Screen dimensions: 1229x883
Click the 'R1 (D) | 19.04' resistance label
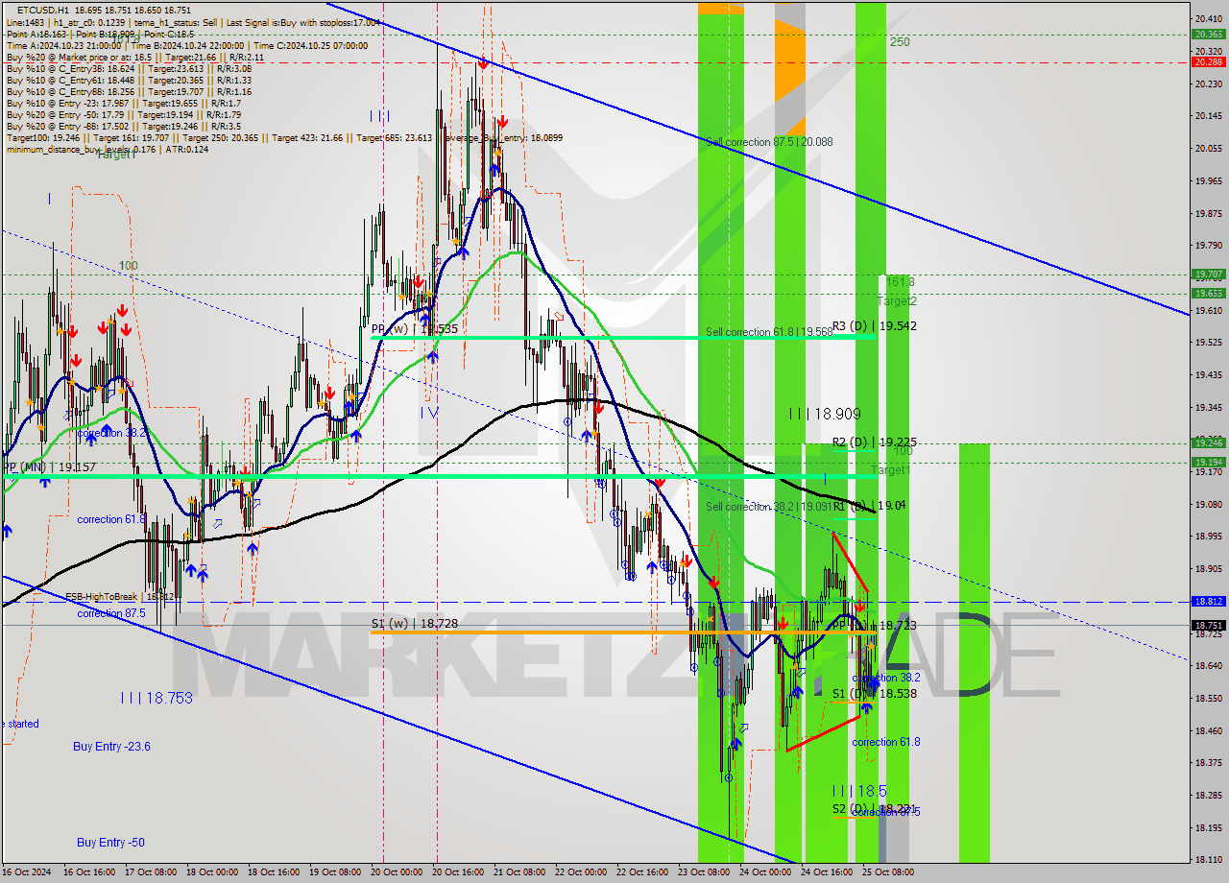(869, 506)
